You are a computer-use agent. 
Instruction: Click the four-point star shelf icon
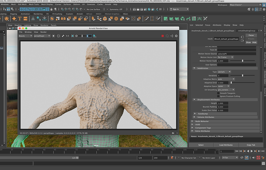[14, 19]
